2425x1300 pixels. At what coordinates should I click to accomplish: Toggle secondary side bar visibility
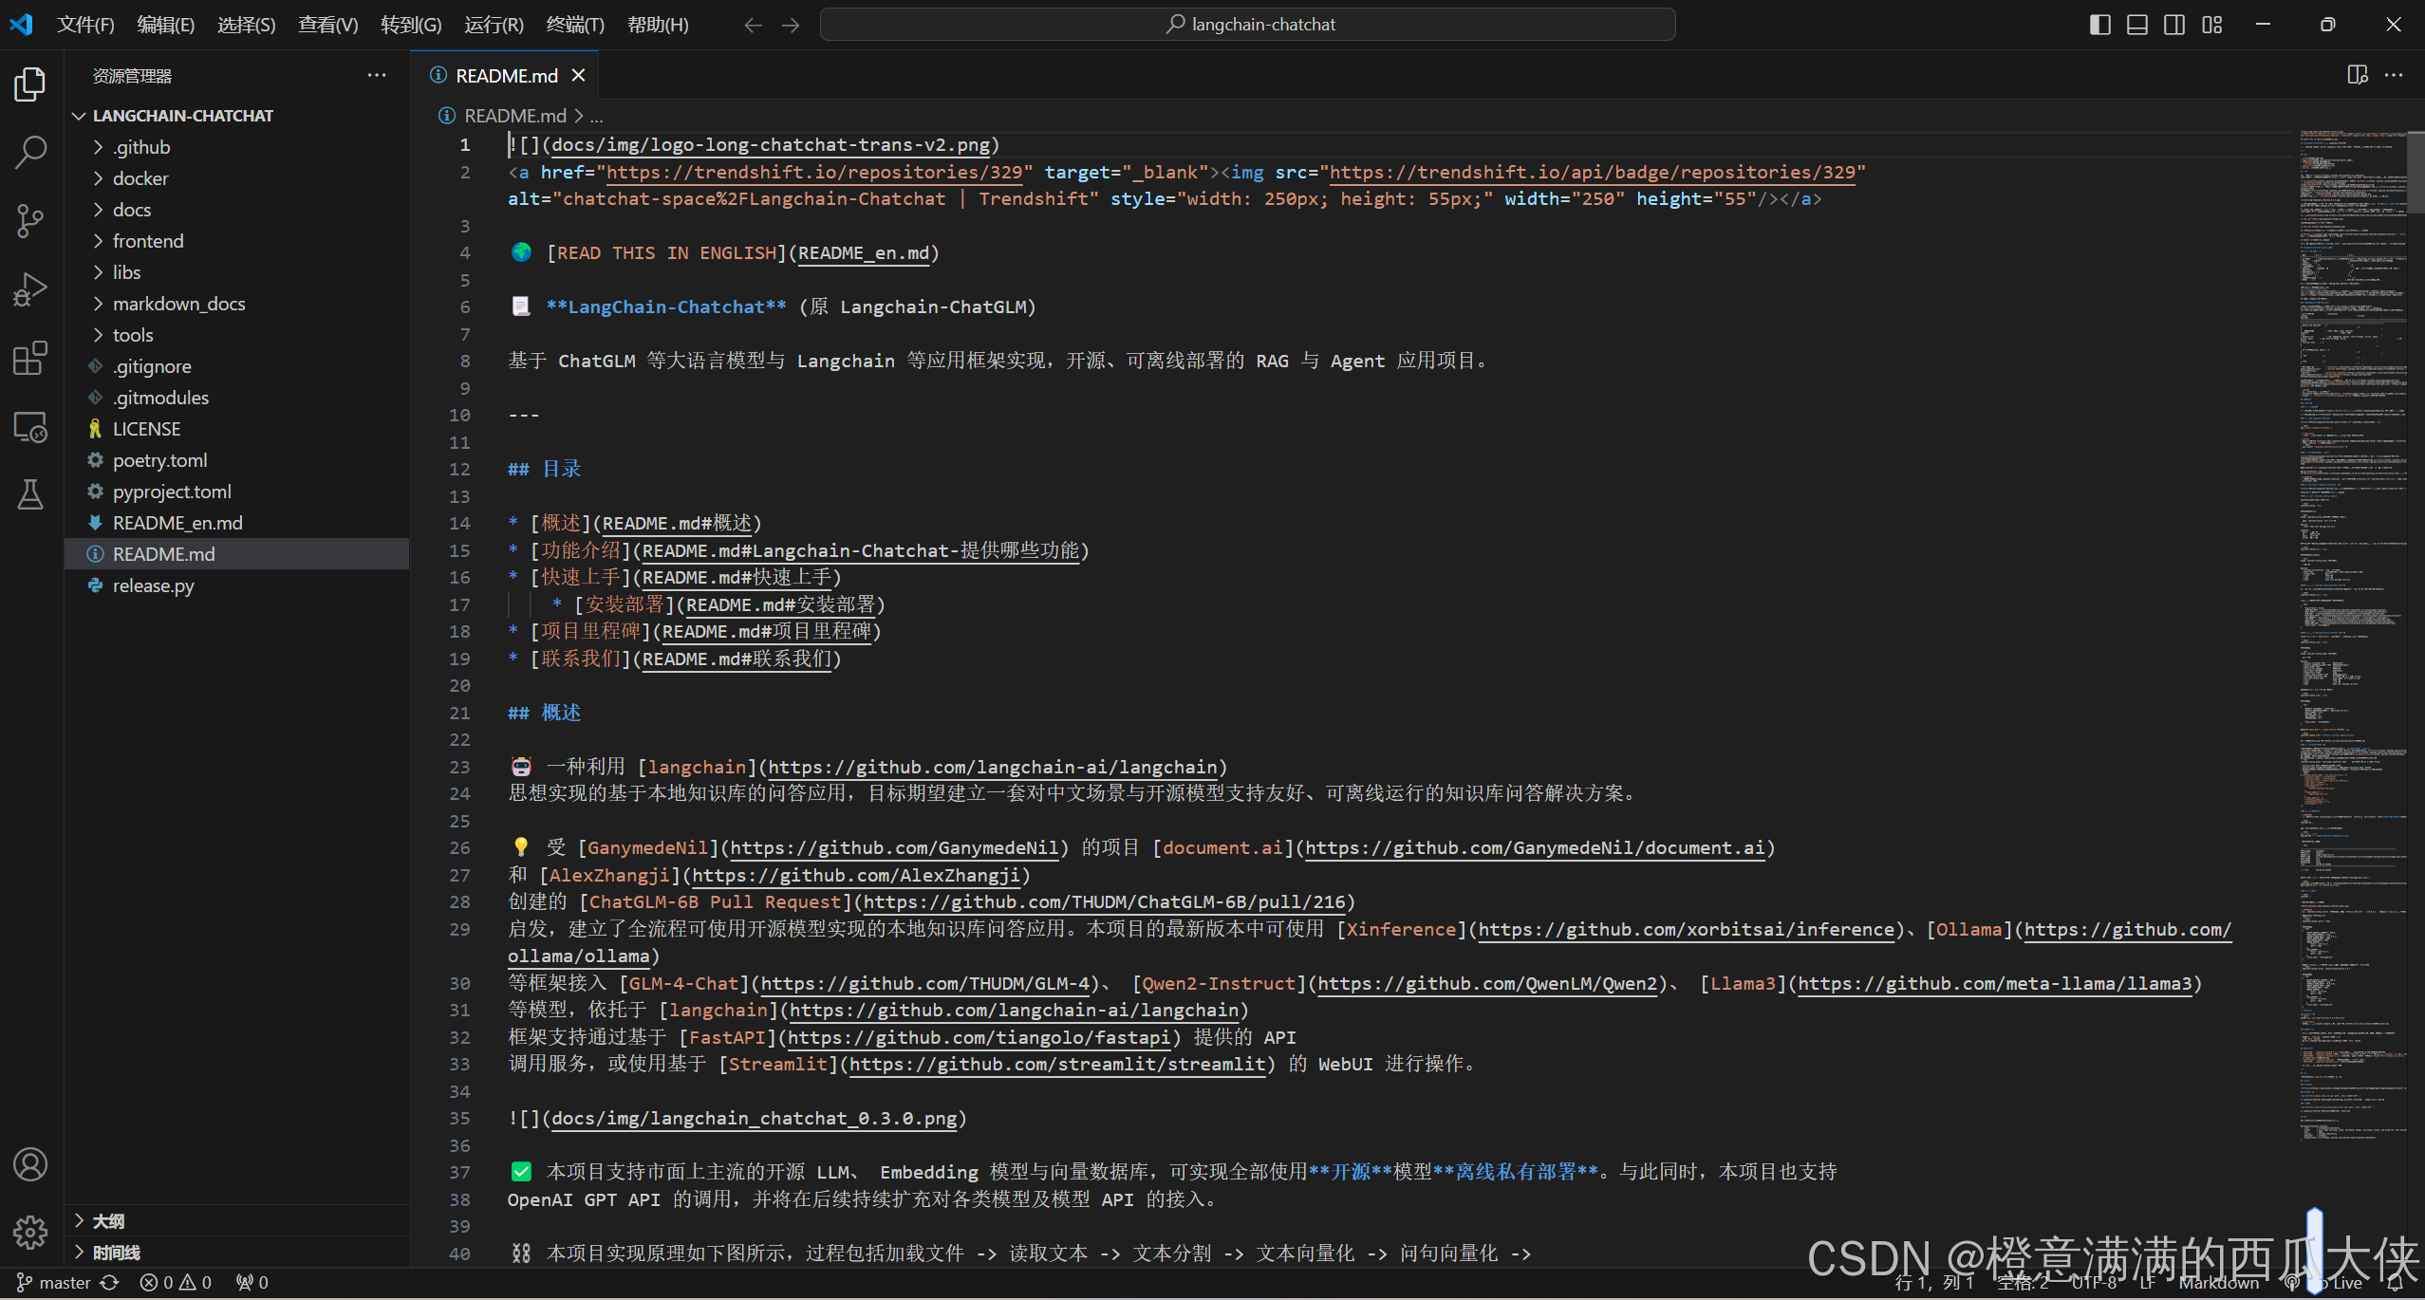pyautogui.click(x=2174, y=25)
